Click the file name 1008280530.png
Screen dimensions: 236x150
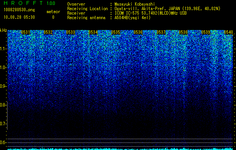click(19, 10)
